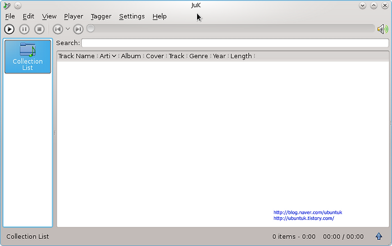
Task: Click the '0 items - 0:00' status text
Action: 294,237
